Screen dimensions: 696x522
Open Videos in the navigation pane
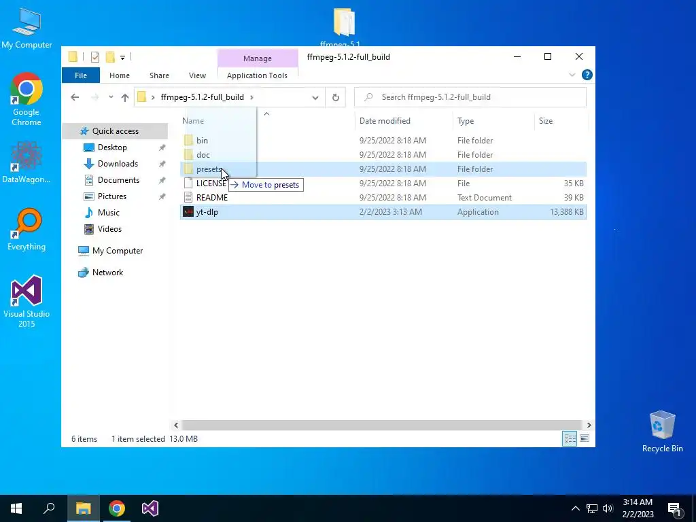click(x=109, y=229)
